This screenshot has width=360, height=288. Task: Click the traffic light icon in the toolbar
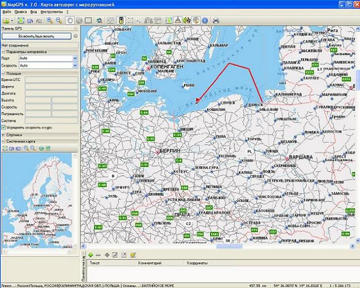121,20
